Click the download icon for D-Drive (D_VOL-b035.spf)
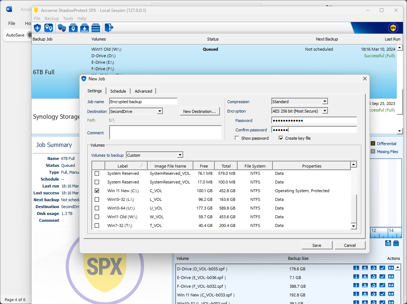The width and height of the screenshot is (407, 304). 365,268
